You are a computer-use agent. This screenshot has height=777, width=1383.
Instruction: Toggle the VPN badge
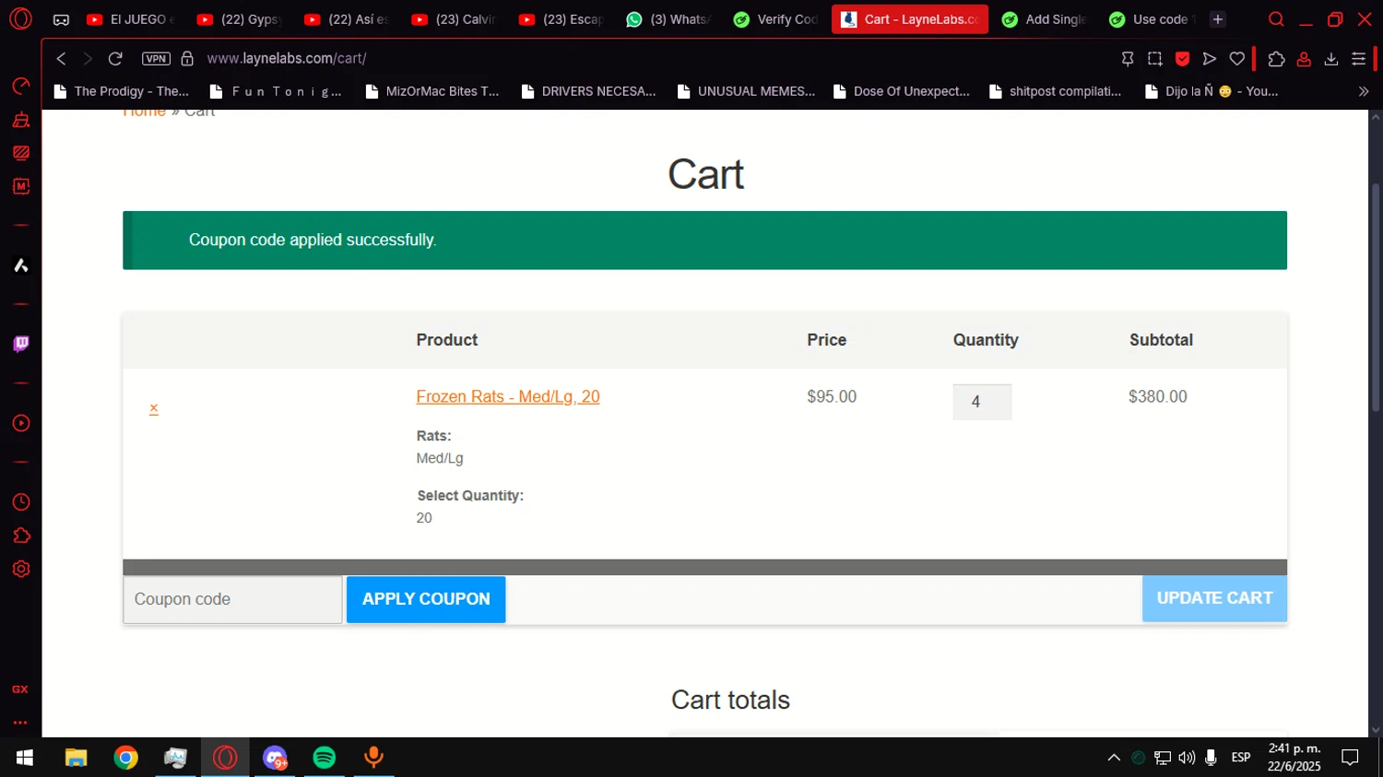pos(156,59)
